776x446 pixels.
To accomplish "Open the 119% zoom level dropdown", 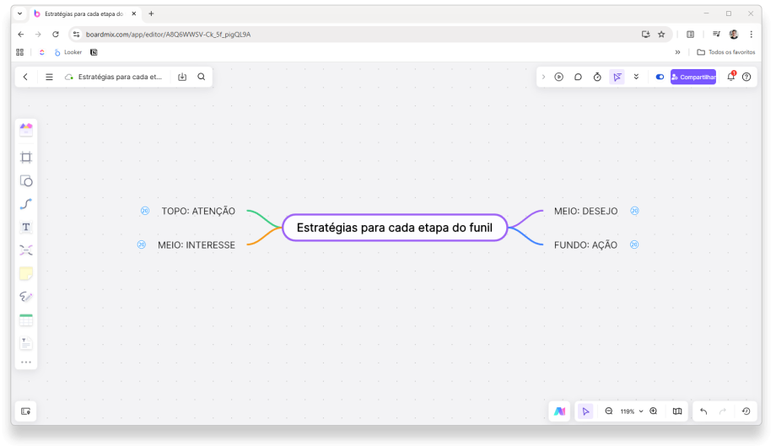I will 632,411.
